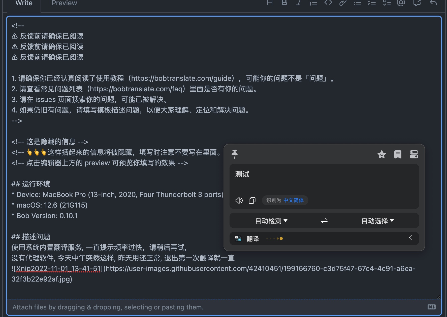Image resolution: width=447 pixels, height=317 pixels.
Task: Favorite the word using the star toggle
Action: tap(382, 155)
